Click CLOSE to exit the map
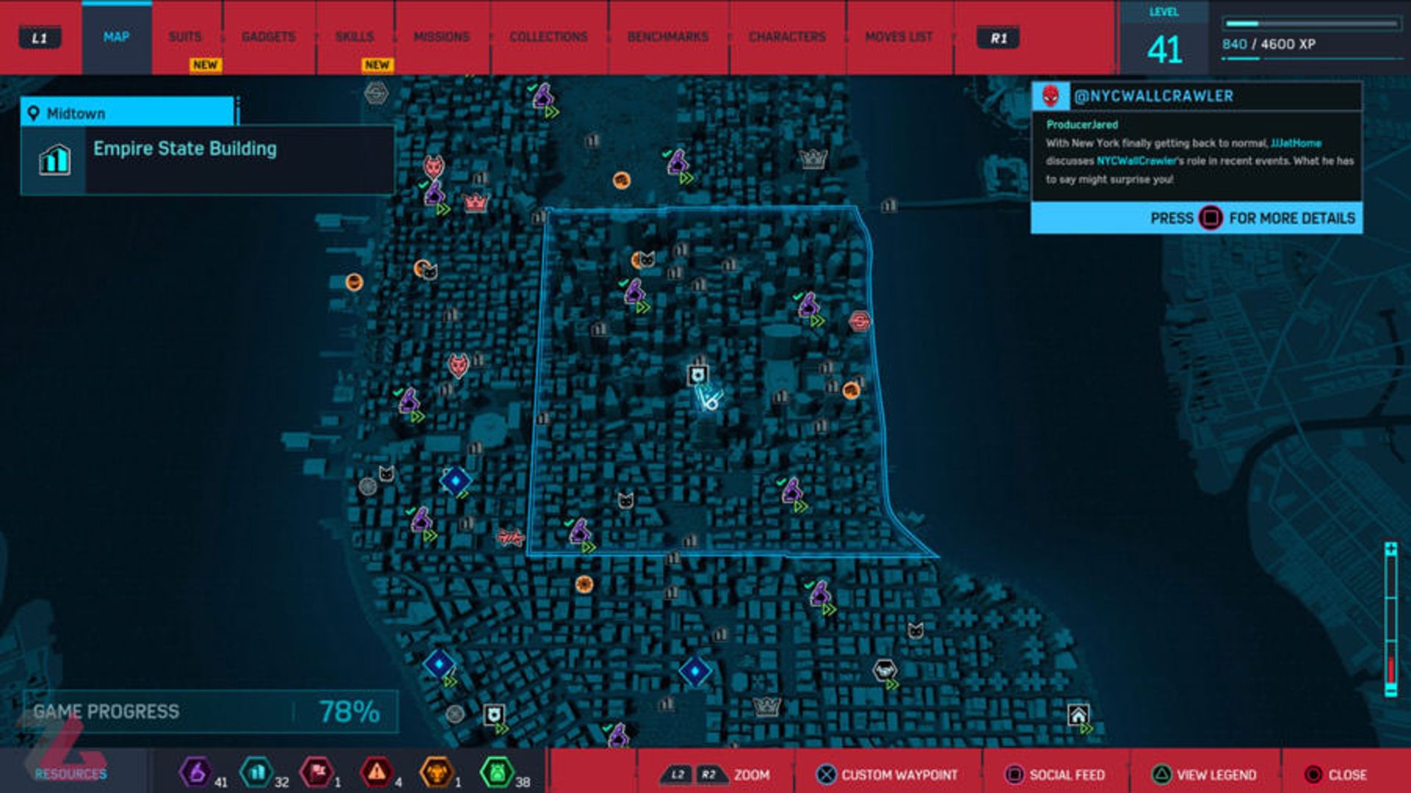 click(1335, 775)
